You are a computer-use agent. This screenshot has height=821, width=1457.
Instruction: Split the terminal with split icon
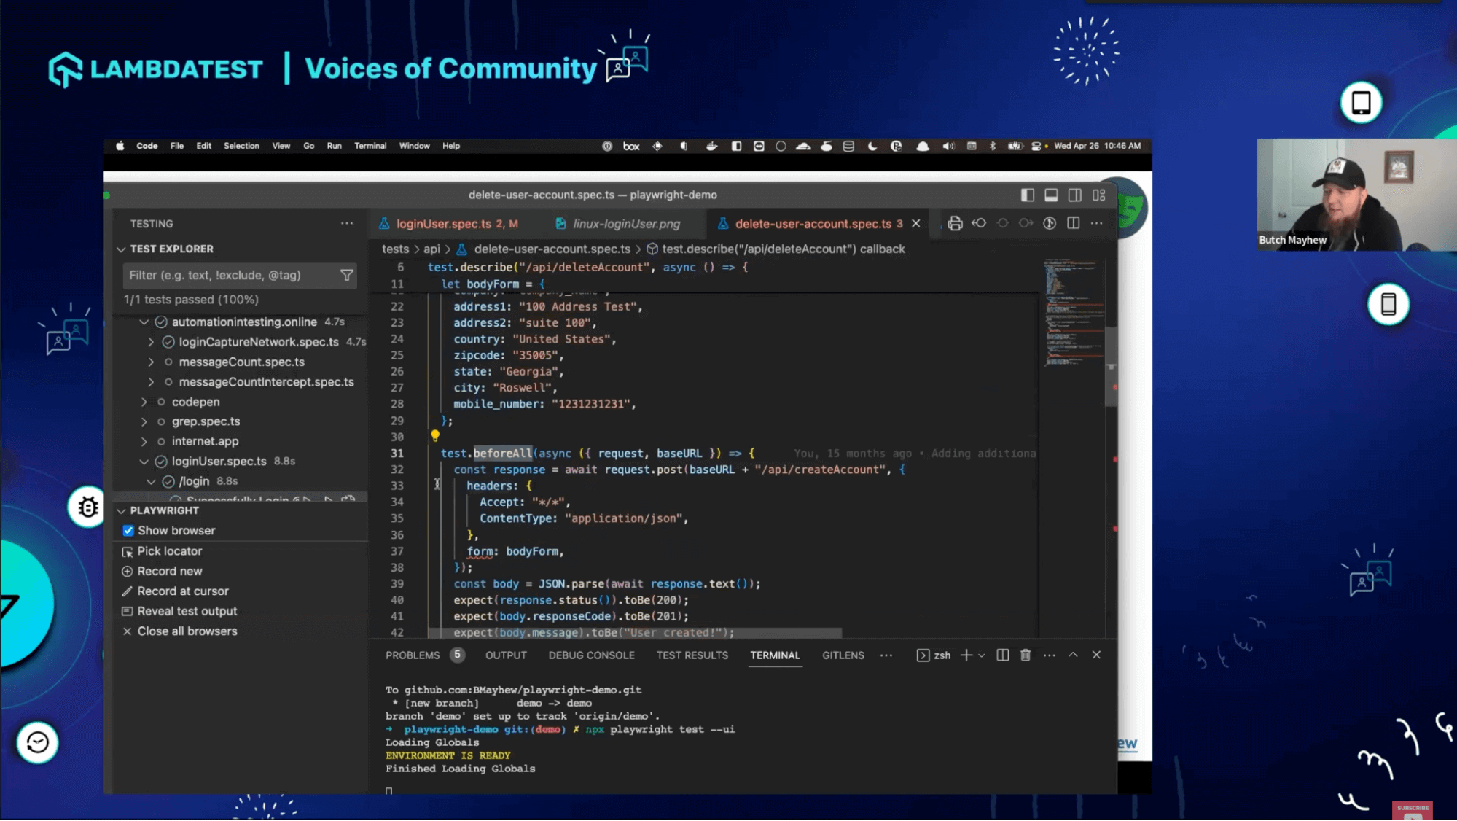1003,655
